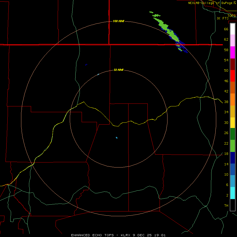Click the 50 NMI range ring label

coord(118,70)
